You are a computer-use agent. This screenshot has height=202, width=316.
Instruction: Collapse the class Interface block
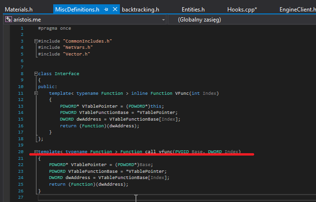click(x=36, y=74)
